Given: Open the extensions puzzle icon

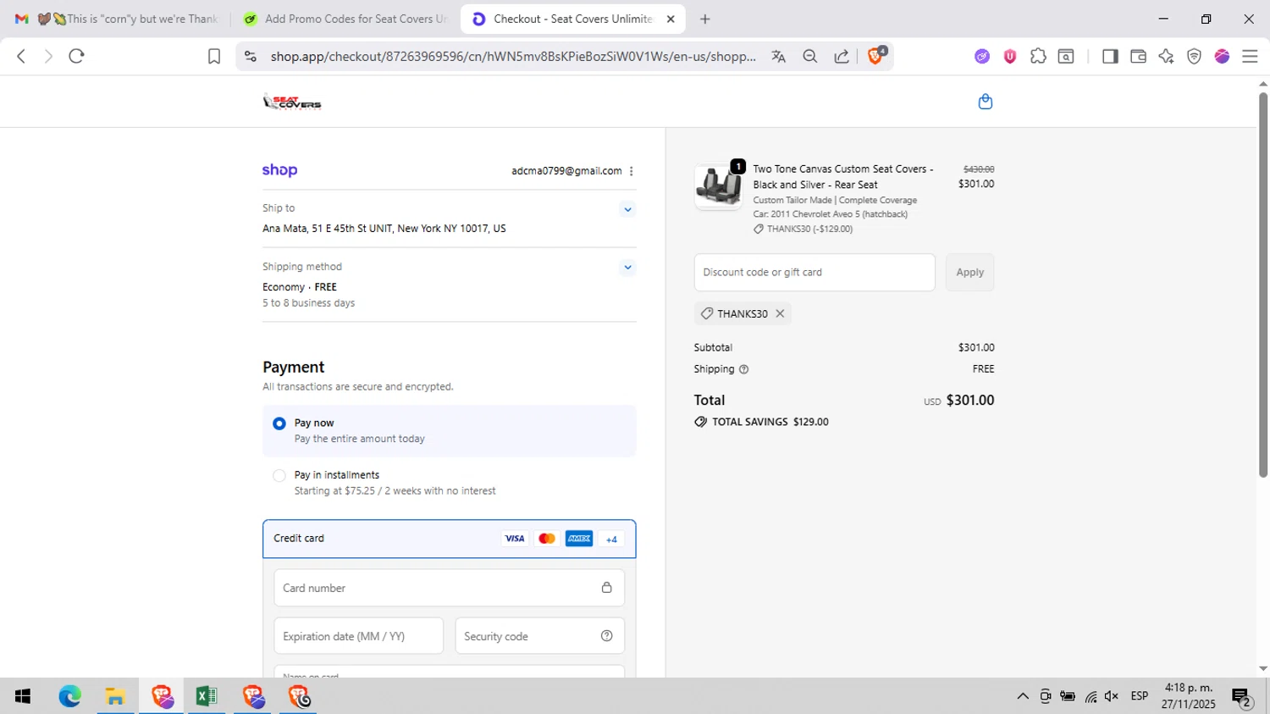Looking at the screenshot, I should [1038, 56].
